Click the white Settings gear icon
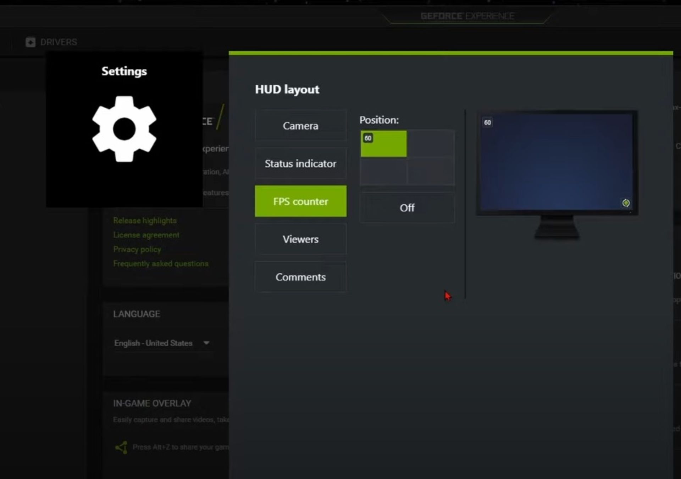Image resolution: width=681 pixels, height=479 pixels. click(x=124, y=129)
